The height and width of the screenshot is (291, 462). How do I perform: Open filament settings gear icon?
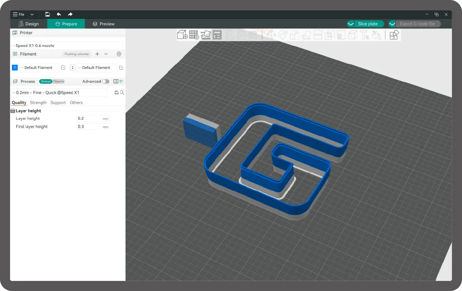pos(119,54)
